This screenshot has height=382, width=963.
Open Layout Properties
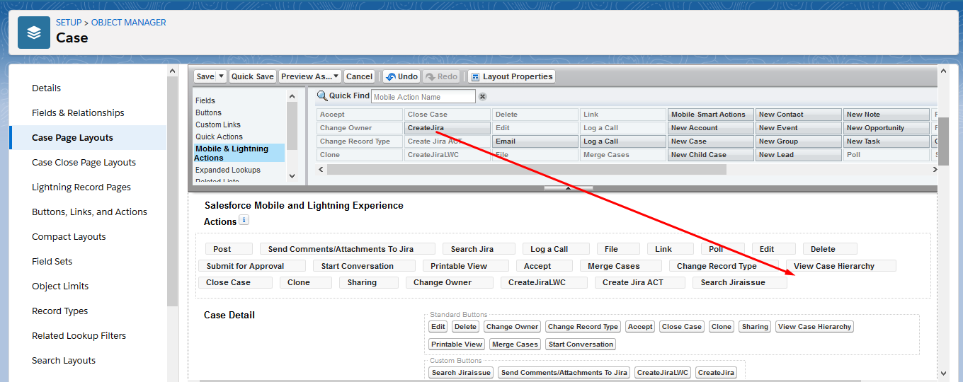pyautogui.click(x=511, y=76)
